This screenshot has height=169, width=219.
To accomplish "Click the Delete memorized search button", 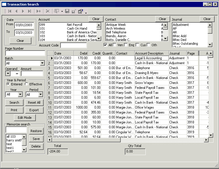I will (36, 146).
